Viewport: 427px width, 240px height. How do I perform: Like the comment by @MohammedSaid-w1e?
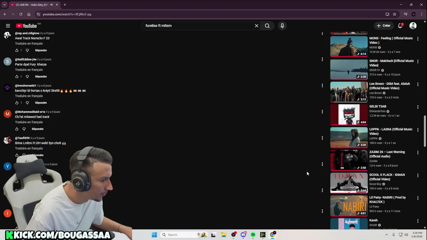pyautogui.click(x=17, y=129)
